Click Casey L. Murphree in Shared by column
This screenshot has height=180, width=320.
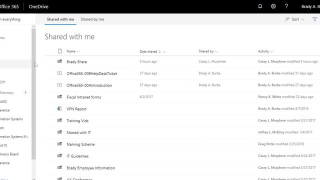[212, 61]
